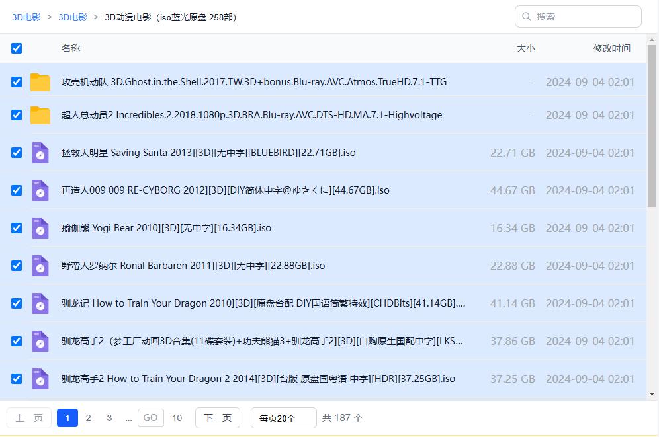Screen dimensions: 659x437
Task: Click the 下一页 next page button
Action: click(x=218, y=418)
